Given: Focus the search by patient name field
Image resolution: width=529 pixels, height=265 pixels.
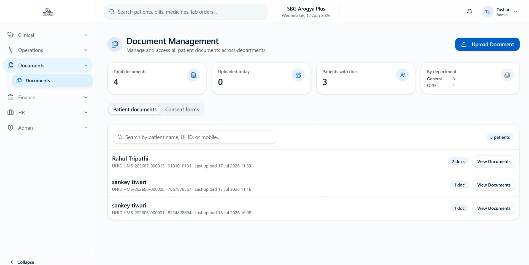Looking at the screenshot, I should [195, 137].
